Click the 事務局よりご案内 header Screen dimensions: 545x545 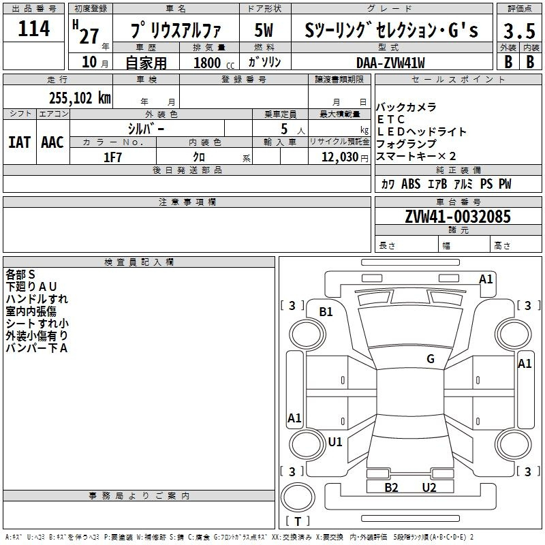click(x=139, y=496)
